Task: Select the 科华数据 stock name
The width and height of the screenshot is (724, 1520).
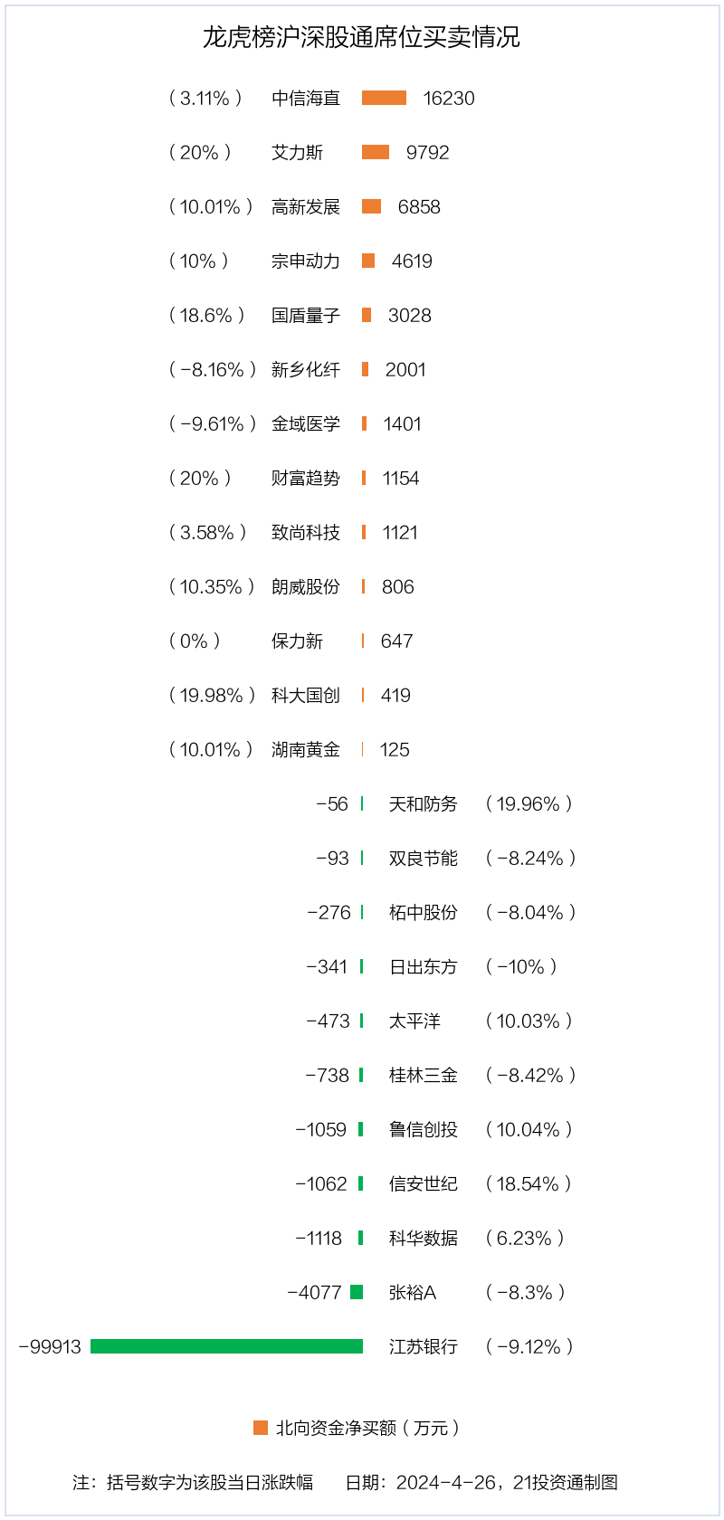Action: click(424, 1238)
